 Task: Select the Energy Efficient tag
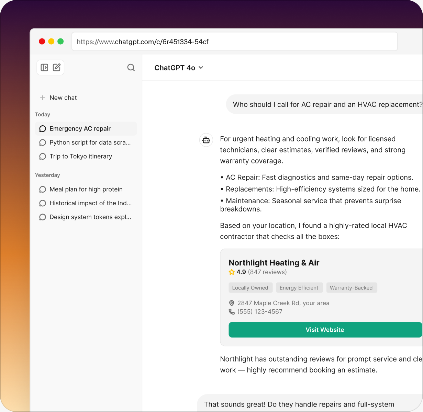299,288
